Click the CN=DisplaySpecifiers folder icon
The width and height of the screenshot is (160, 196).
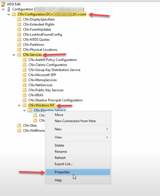tap(19, 19)
